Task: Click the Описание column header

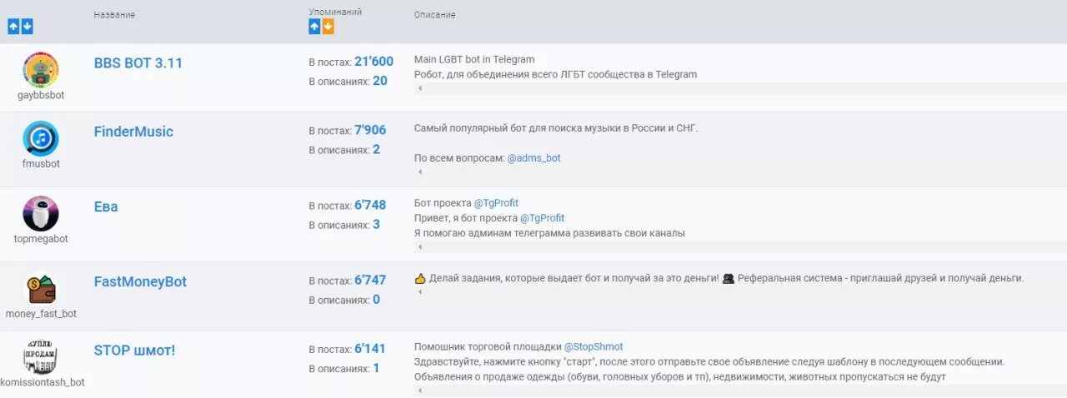Action: pos(434,15)
